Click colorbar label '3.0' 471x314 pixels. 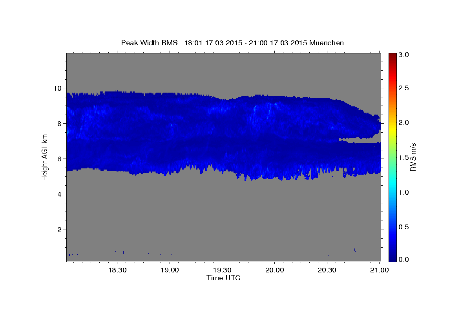[404, 55]
